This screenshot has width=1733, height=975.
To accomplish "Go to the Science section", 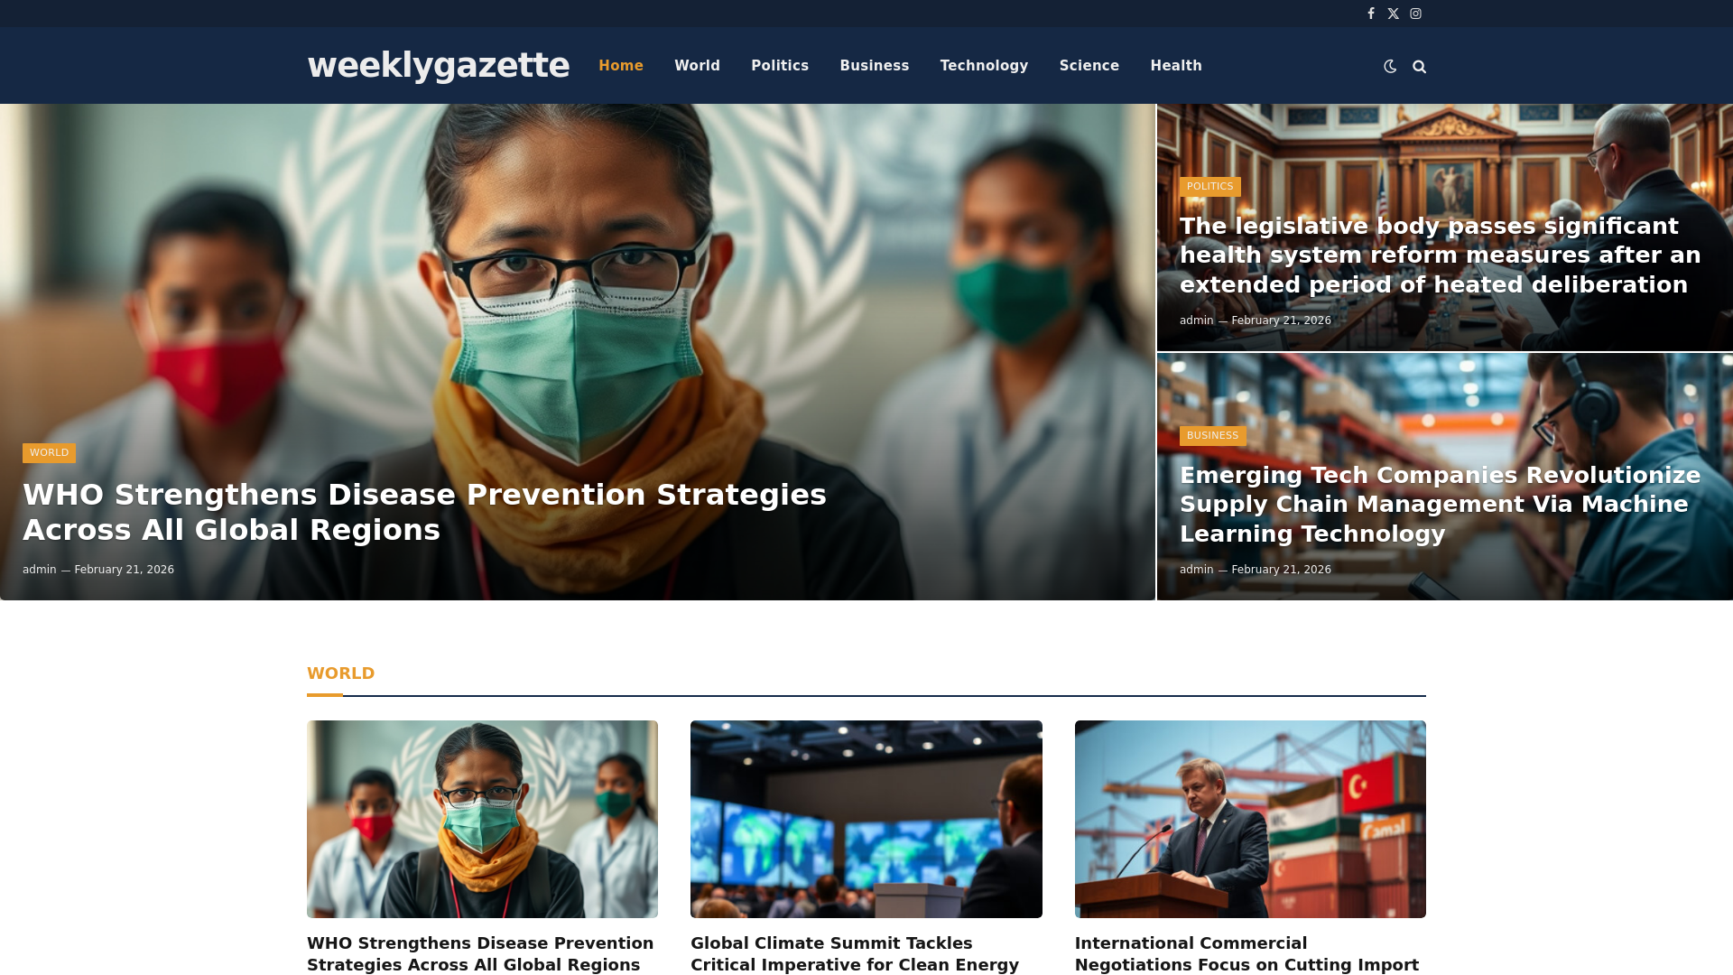I will coord(1089,66).
